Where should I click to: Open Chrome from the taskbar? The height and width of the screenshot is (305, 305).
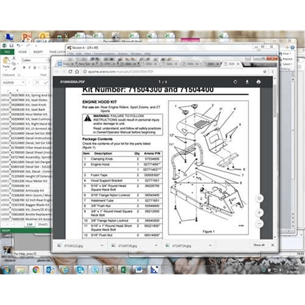point(36,270)
